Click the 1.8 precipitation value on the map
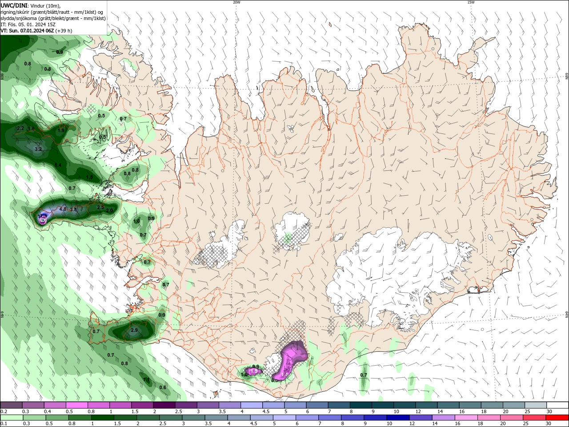The height and width of the screenshot is (427, 569). click(x=32, y=129)
